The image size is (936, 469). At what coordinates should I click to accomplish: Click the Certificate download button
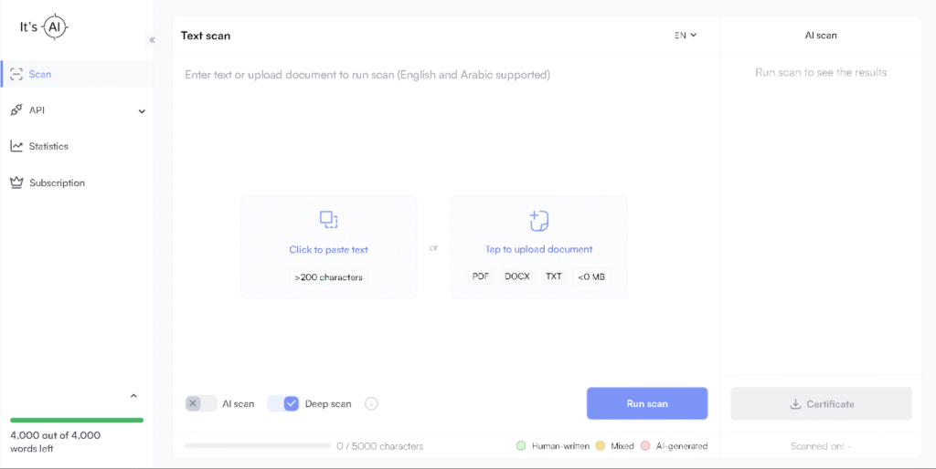coord(820,403)
